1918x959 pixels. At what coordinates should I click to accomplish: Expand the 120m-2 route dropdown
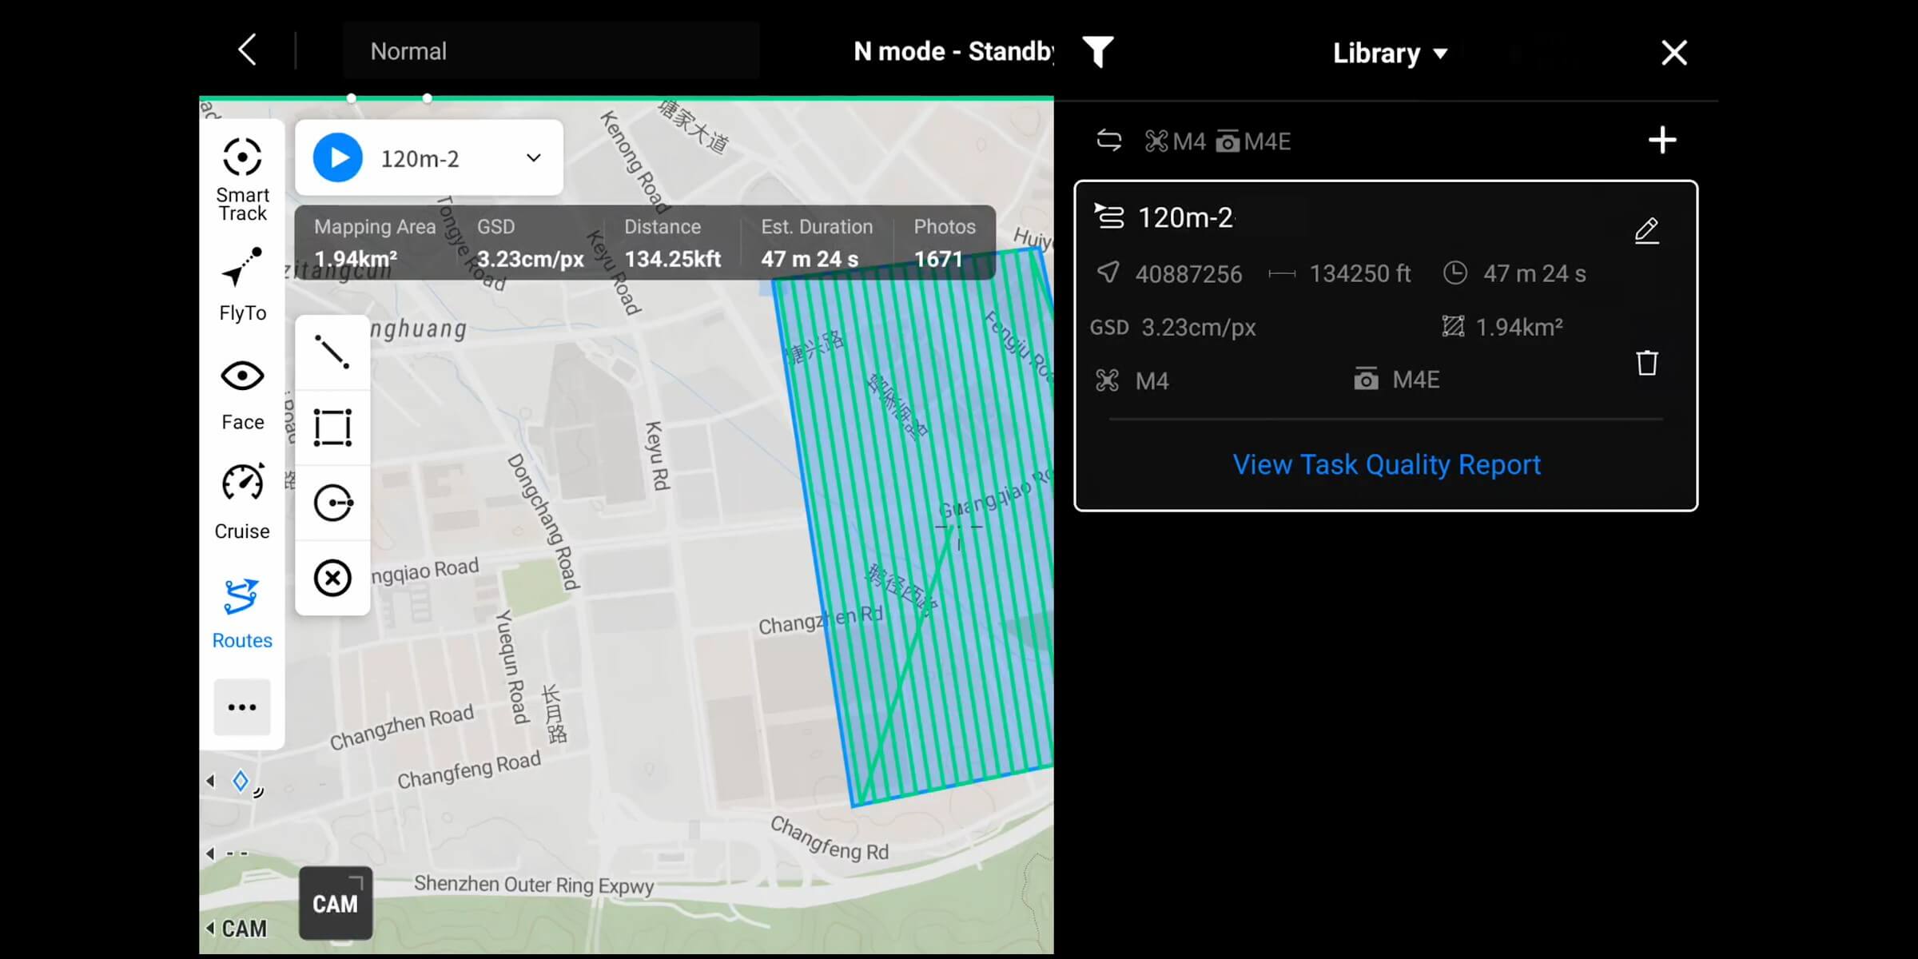[533, 158]
